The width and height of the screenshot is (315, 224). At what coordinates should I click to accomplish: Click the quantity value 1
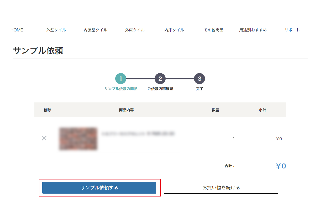pos(234,139)
